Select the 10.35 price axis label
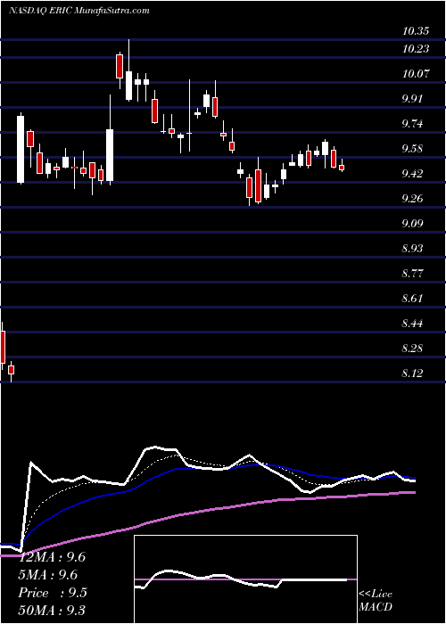446x624 pixels. pyautogui.click(x=417, y=30)
